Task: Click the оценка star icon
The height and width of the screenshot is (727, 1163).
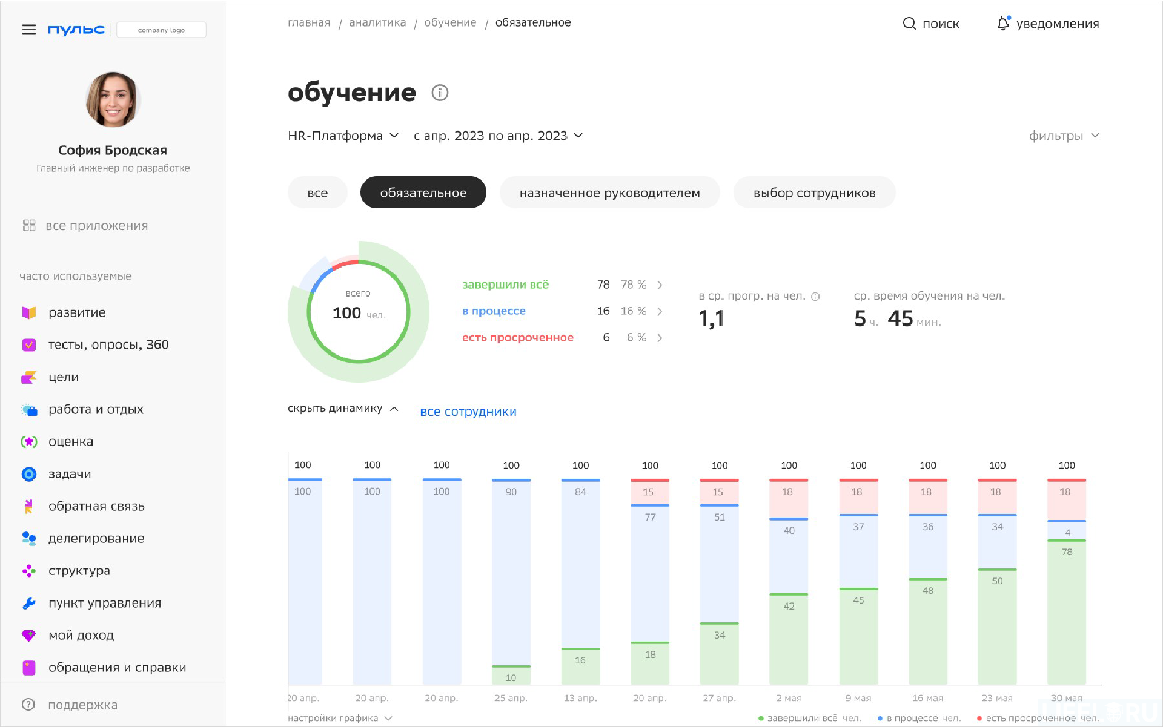Action: pos(28,441)
